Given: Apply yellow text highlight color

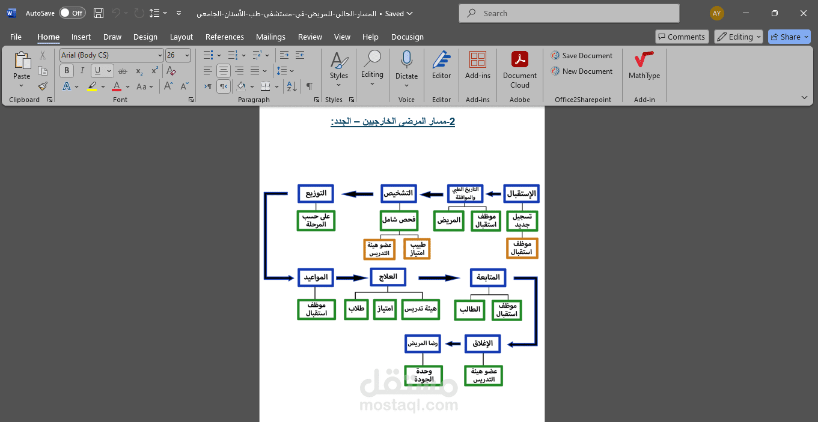Looking at the screenshot, I should [92, 86].
